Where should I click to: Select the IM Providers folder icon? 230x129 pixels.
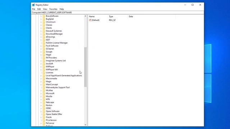44,58
